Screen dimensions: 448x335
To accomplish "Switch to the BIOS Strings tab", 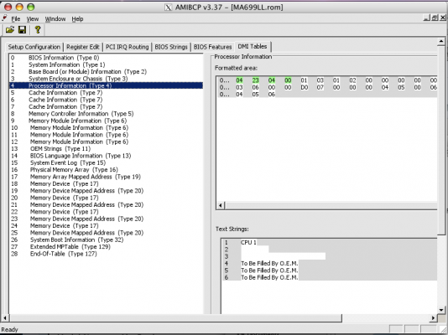I will [171, 47].
